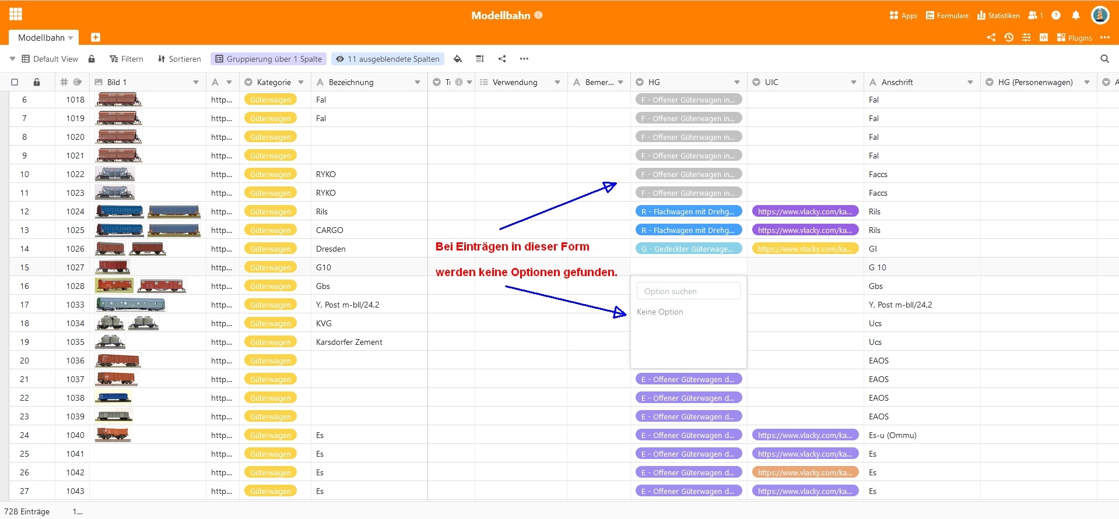Open the search magnifier icon
The height and width of the screenshot is (519, 1119).
click(1104, 59)
